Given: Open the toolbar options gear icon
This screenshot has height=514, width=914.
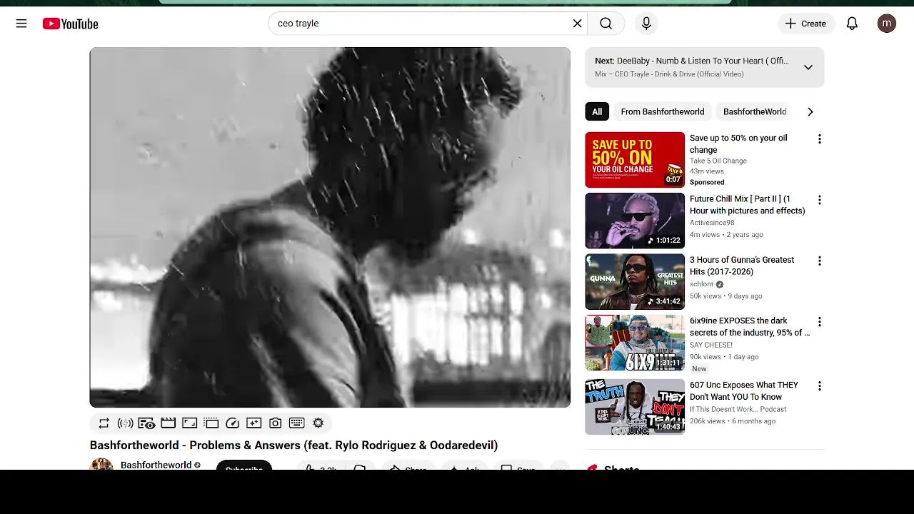Looking at the screenshot, I should 318,423.
